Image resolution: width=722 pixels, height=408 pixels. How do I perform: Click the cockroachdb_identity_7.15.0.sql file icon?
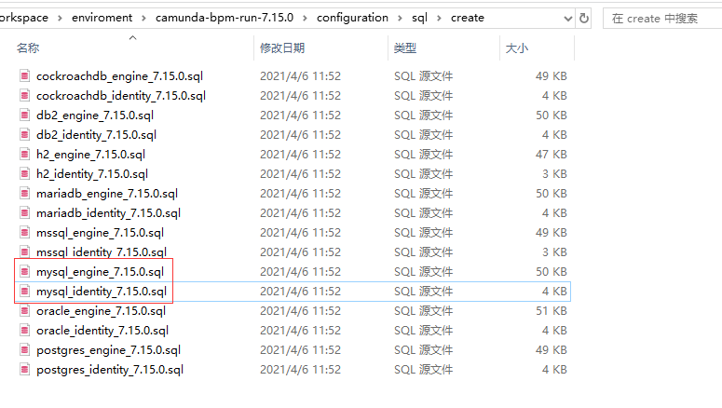point(25,95)
